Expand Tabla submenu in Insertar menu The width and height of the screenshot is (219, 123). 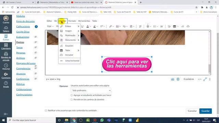click(x=69, y=50)
